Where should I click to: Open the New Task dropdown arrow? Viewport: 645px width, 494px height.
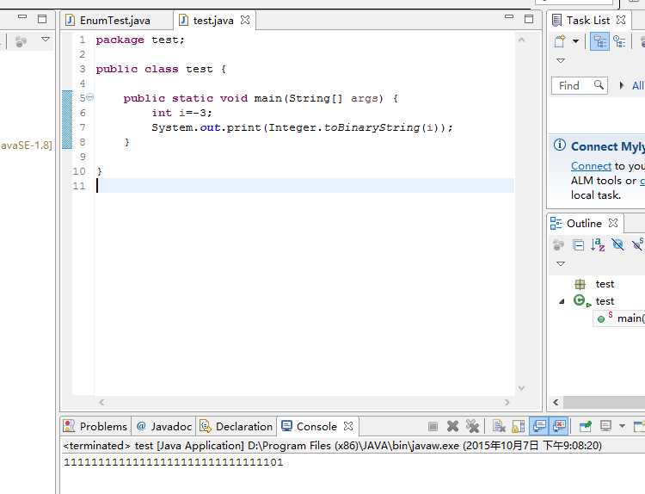pos(576,41)
